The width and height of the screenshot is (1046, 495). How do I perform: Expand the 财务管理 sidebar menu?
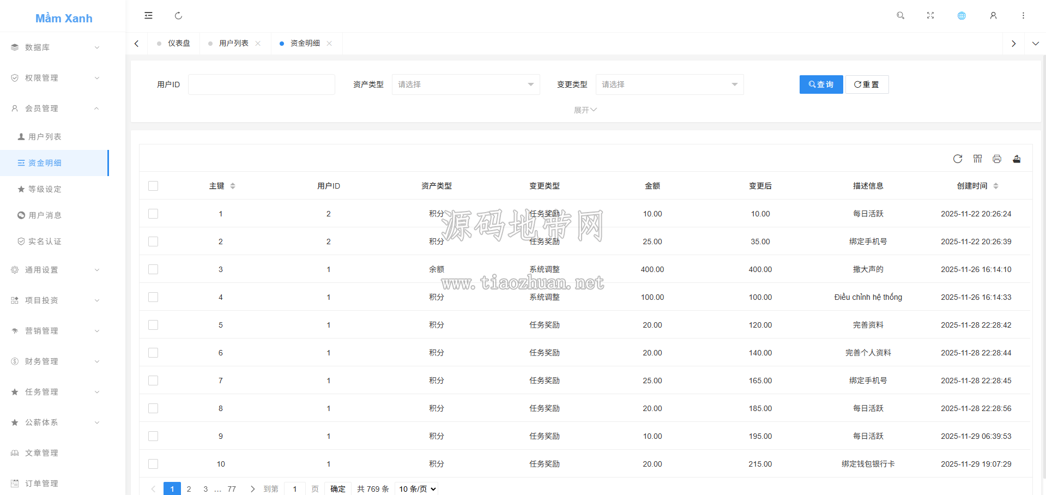tap(55, 361)
